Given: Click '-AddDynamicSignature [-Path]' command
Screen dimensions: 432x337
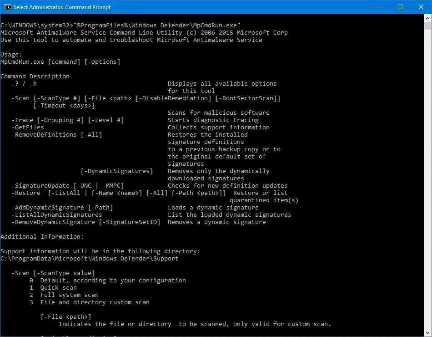Looking at the screenshot, I should coord(62,208).
